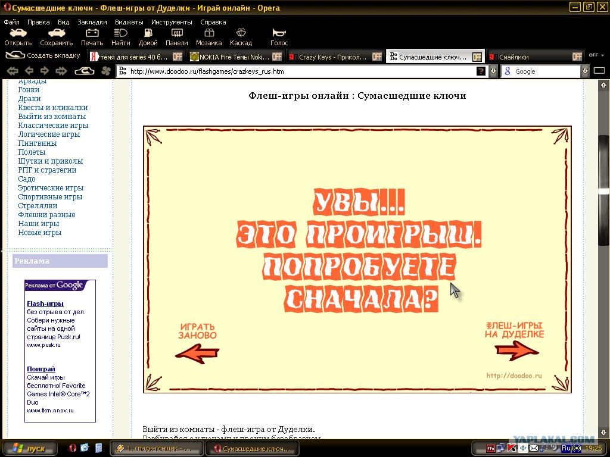Screen dimensions: 610x457
Task: Click the Открыть car icon in the toolbar
Action: click(x=18, y=33)
